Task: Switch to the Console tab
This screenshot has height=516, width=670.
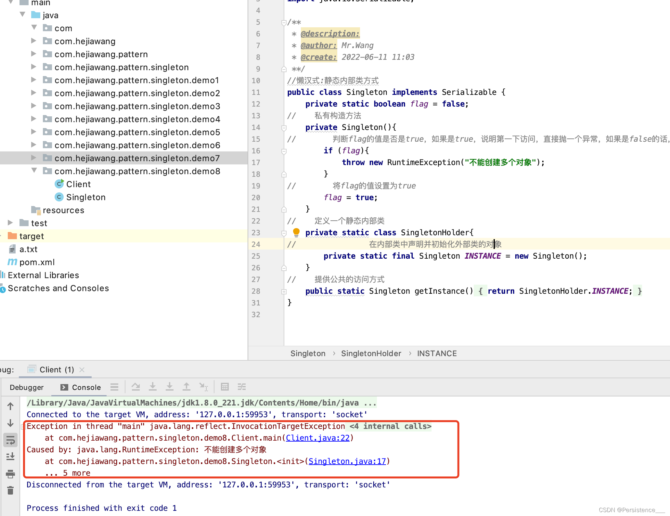Action: 81,387
